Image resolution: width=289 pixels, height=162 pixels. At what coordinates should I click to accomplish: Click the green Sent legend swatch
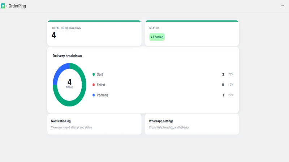click(94, 75)
